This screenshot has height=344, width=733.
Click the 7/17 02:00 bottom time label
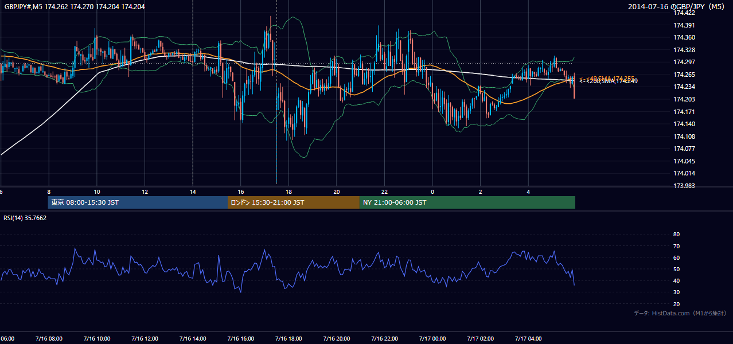pyautogui.click(x=481, y=339)
